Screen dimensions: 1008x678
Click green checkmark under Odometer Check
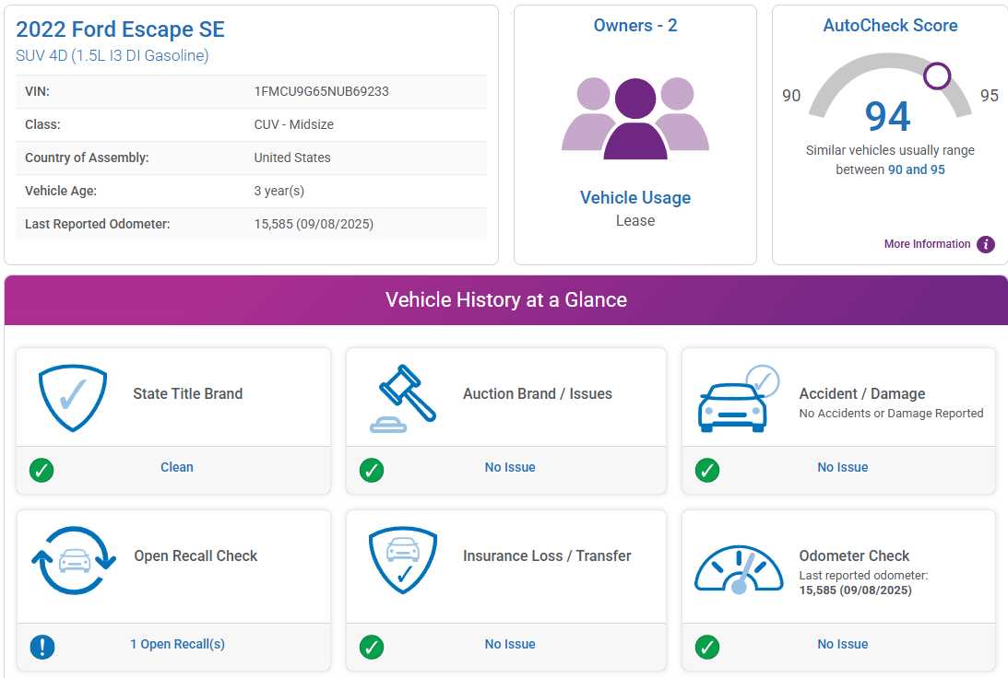(707, 647)
